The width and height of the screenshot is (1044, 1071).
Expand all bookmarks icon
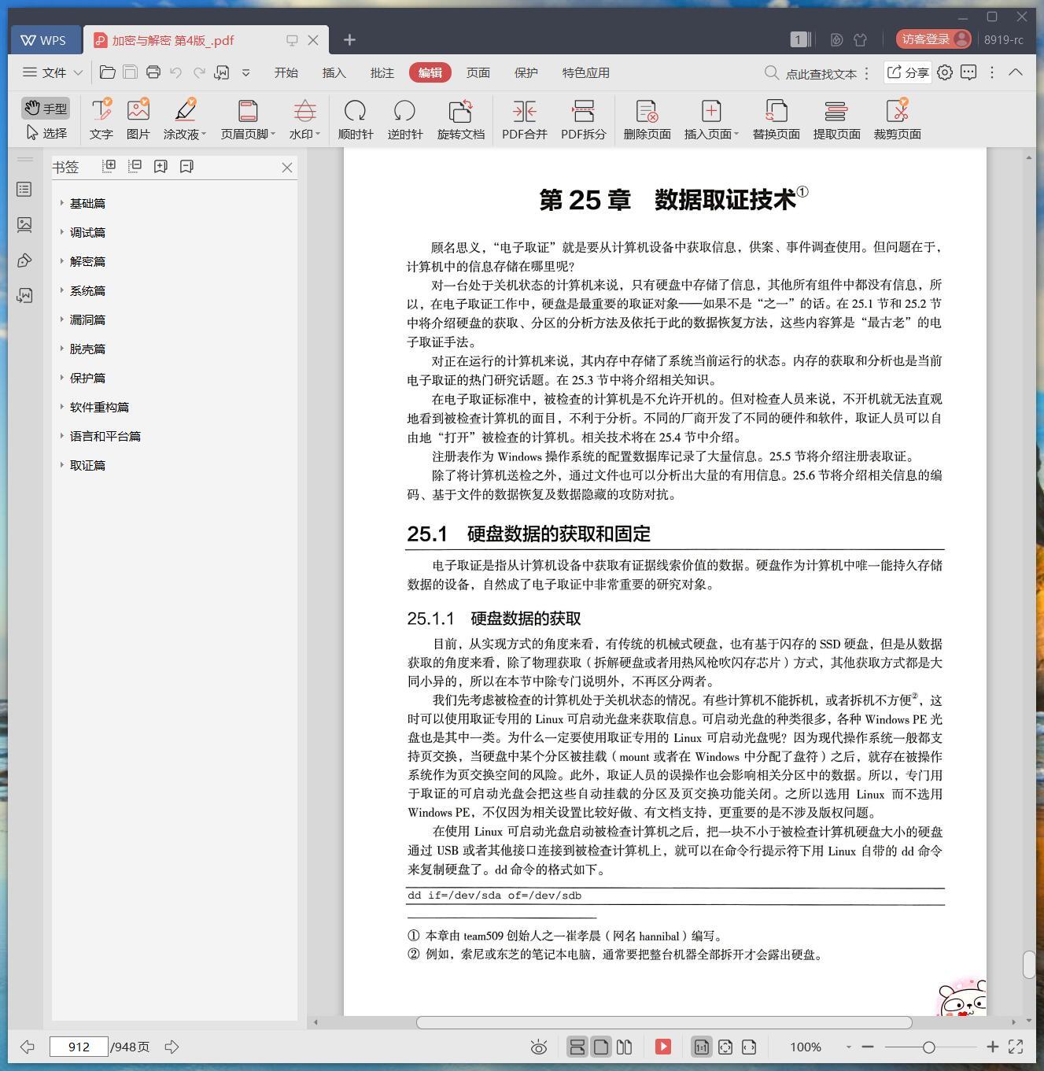[109, 166]
